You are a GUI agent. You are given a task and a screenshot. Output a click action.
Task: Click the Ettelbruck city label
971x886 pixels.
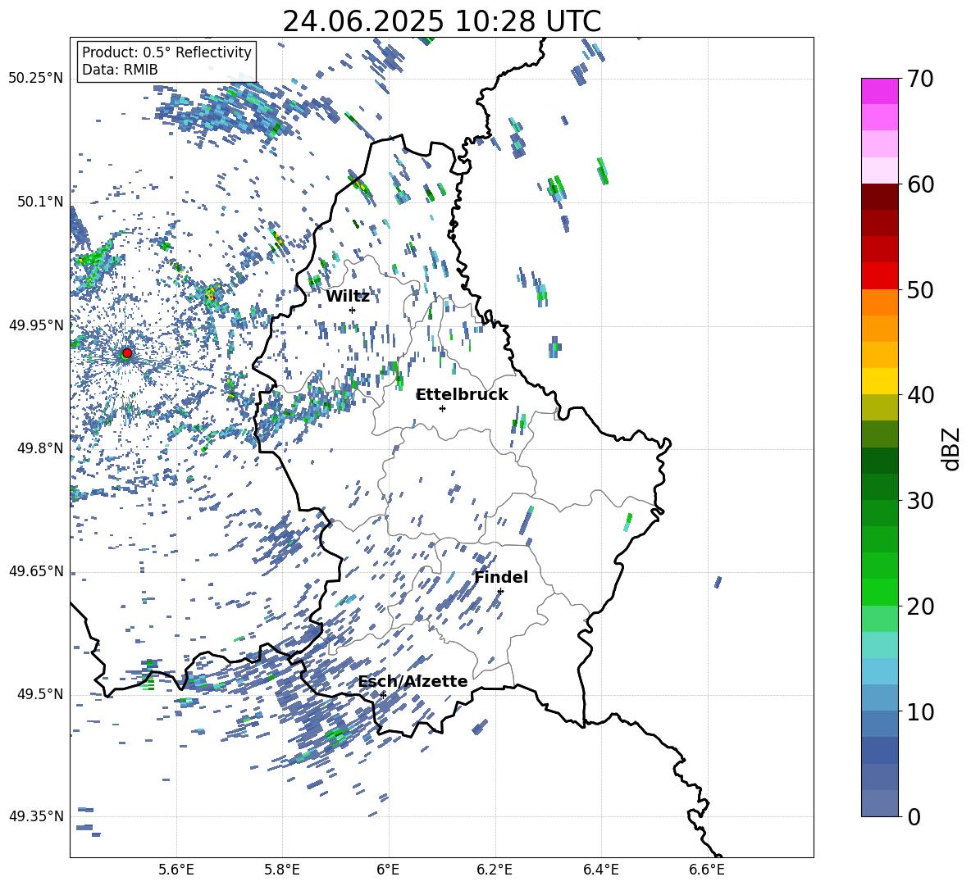coord(462,395)
